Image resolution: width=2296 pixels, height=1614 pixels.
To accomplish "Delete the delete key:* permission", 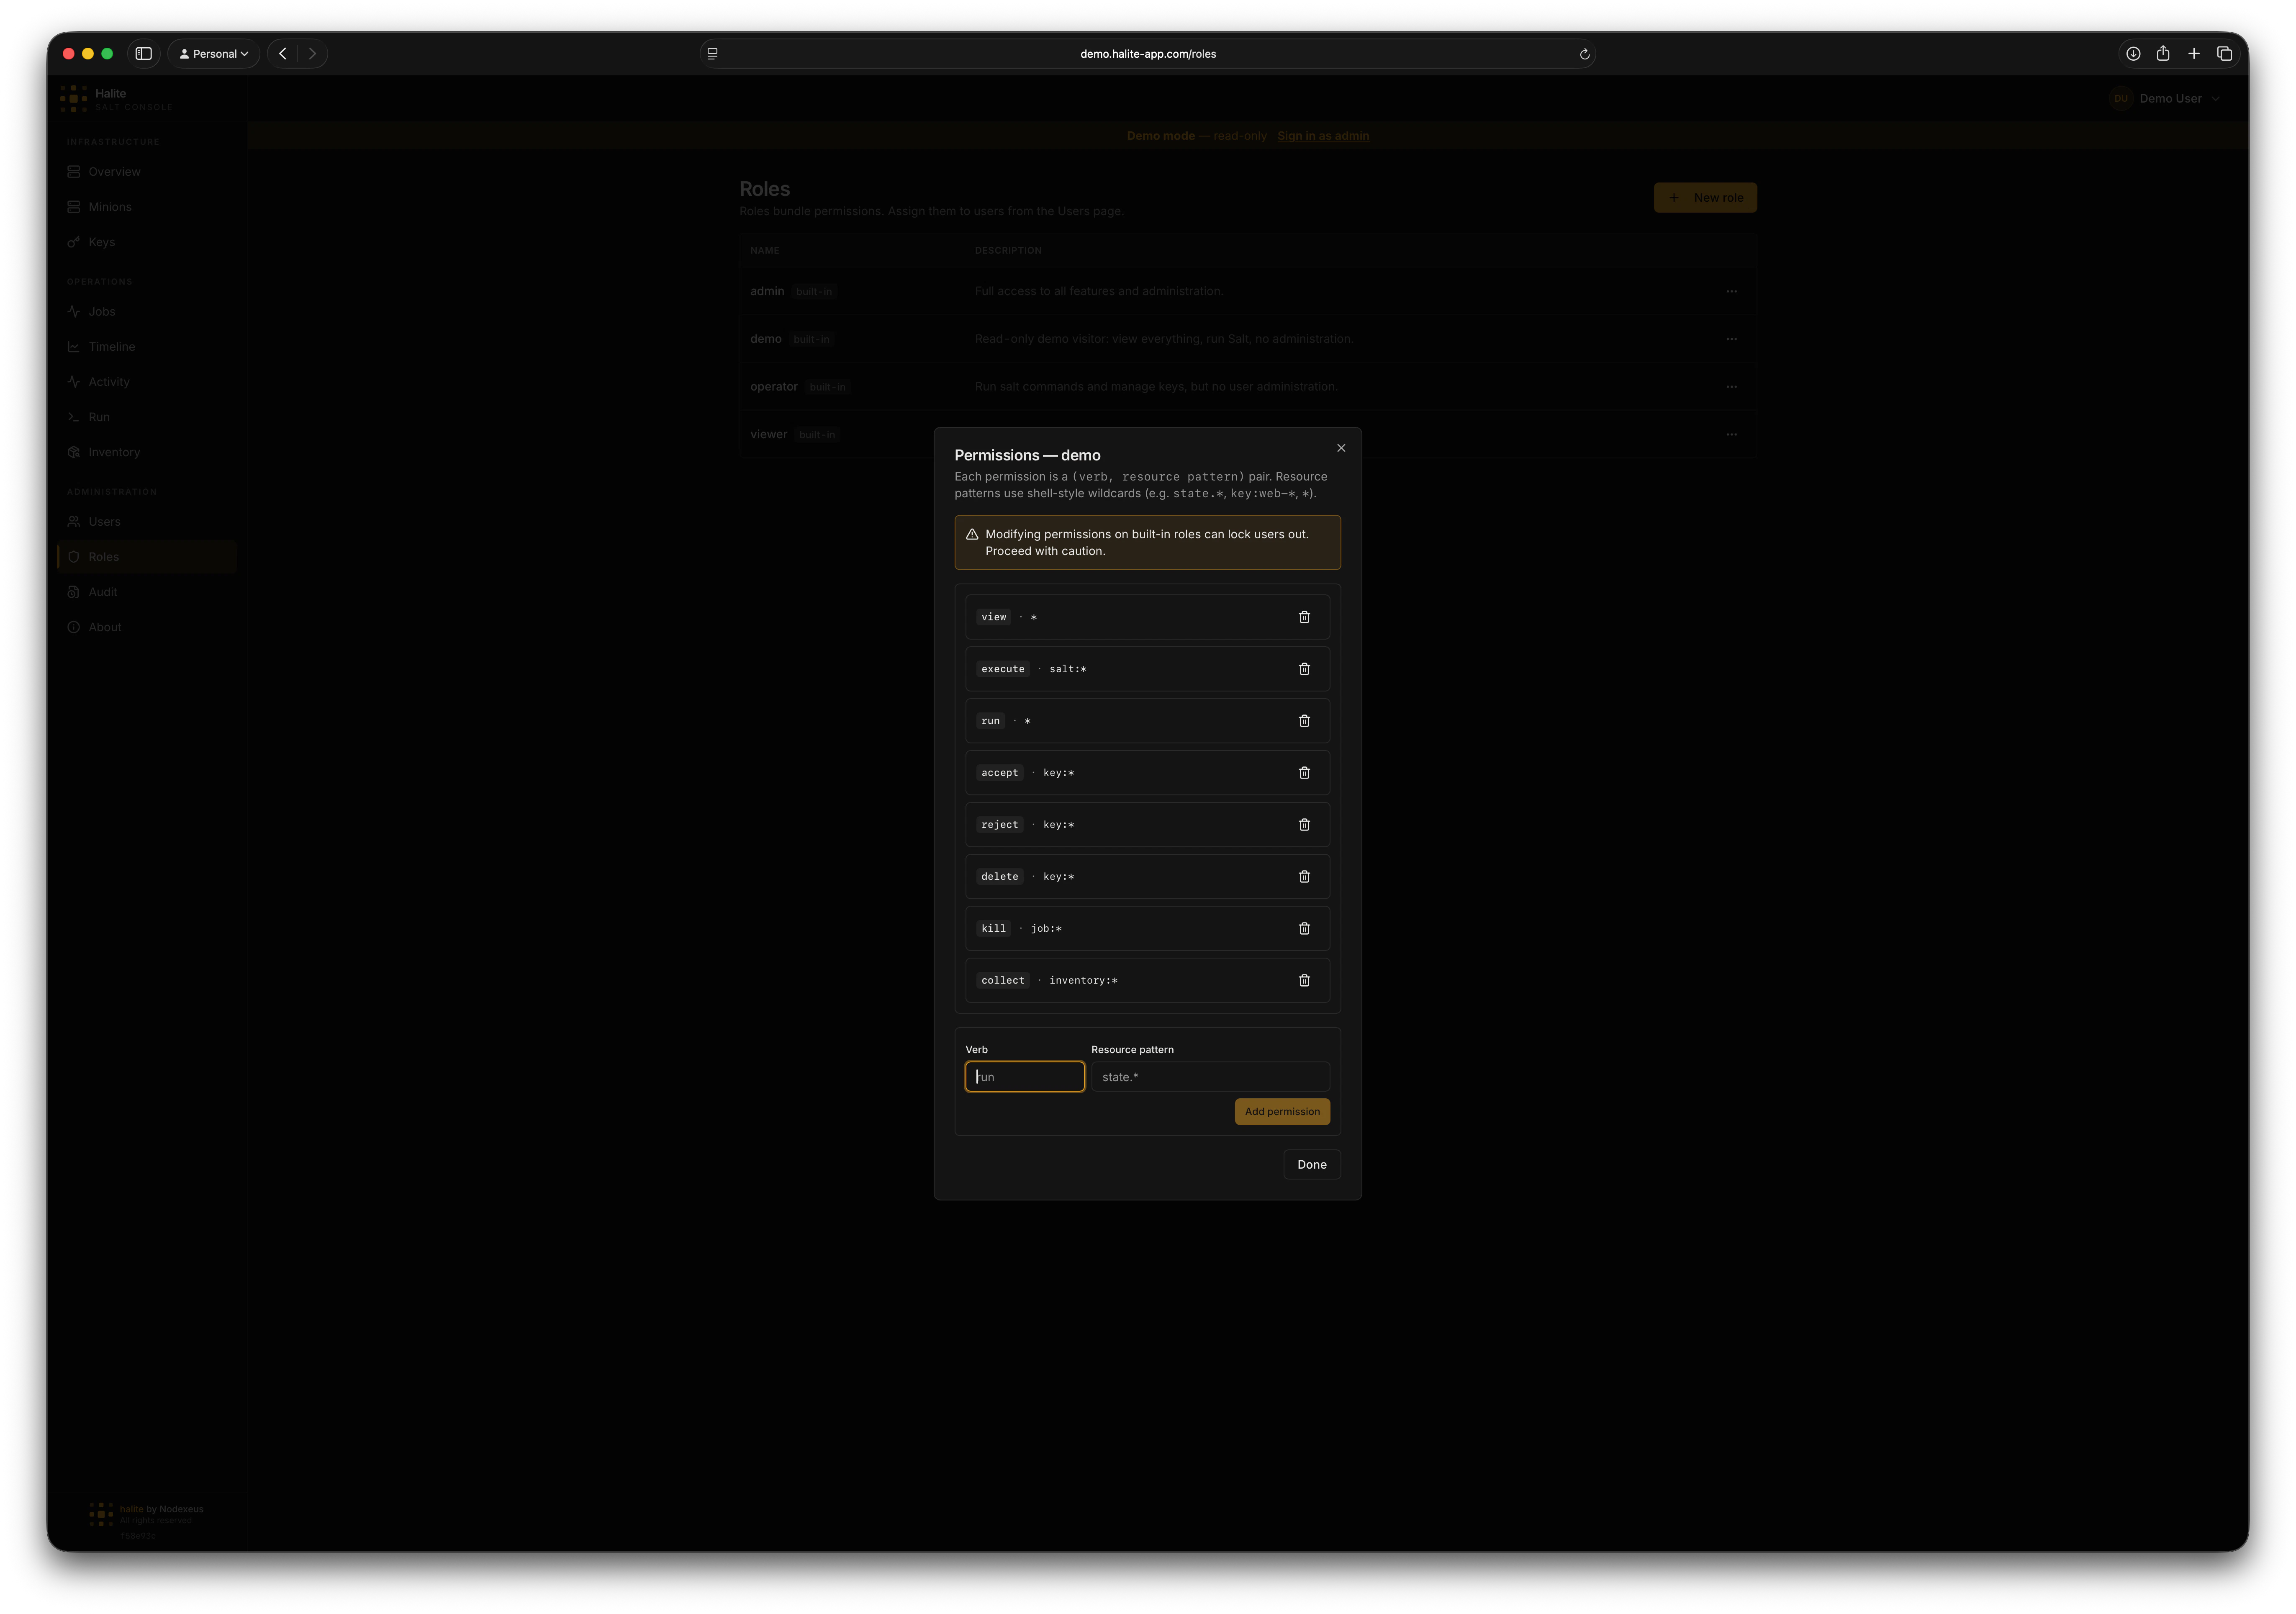I will click(1304, 877).
